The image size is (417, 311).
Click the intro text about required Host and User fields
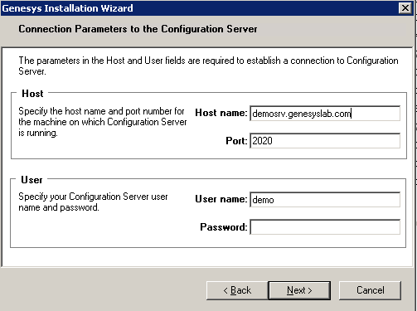pos(208,66)
